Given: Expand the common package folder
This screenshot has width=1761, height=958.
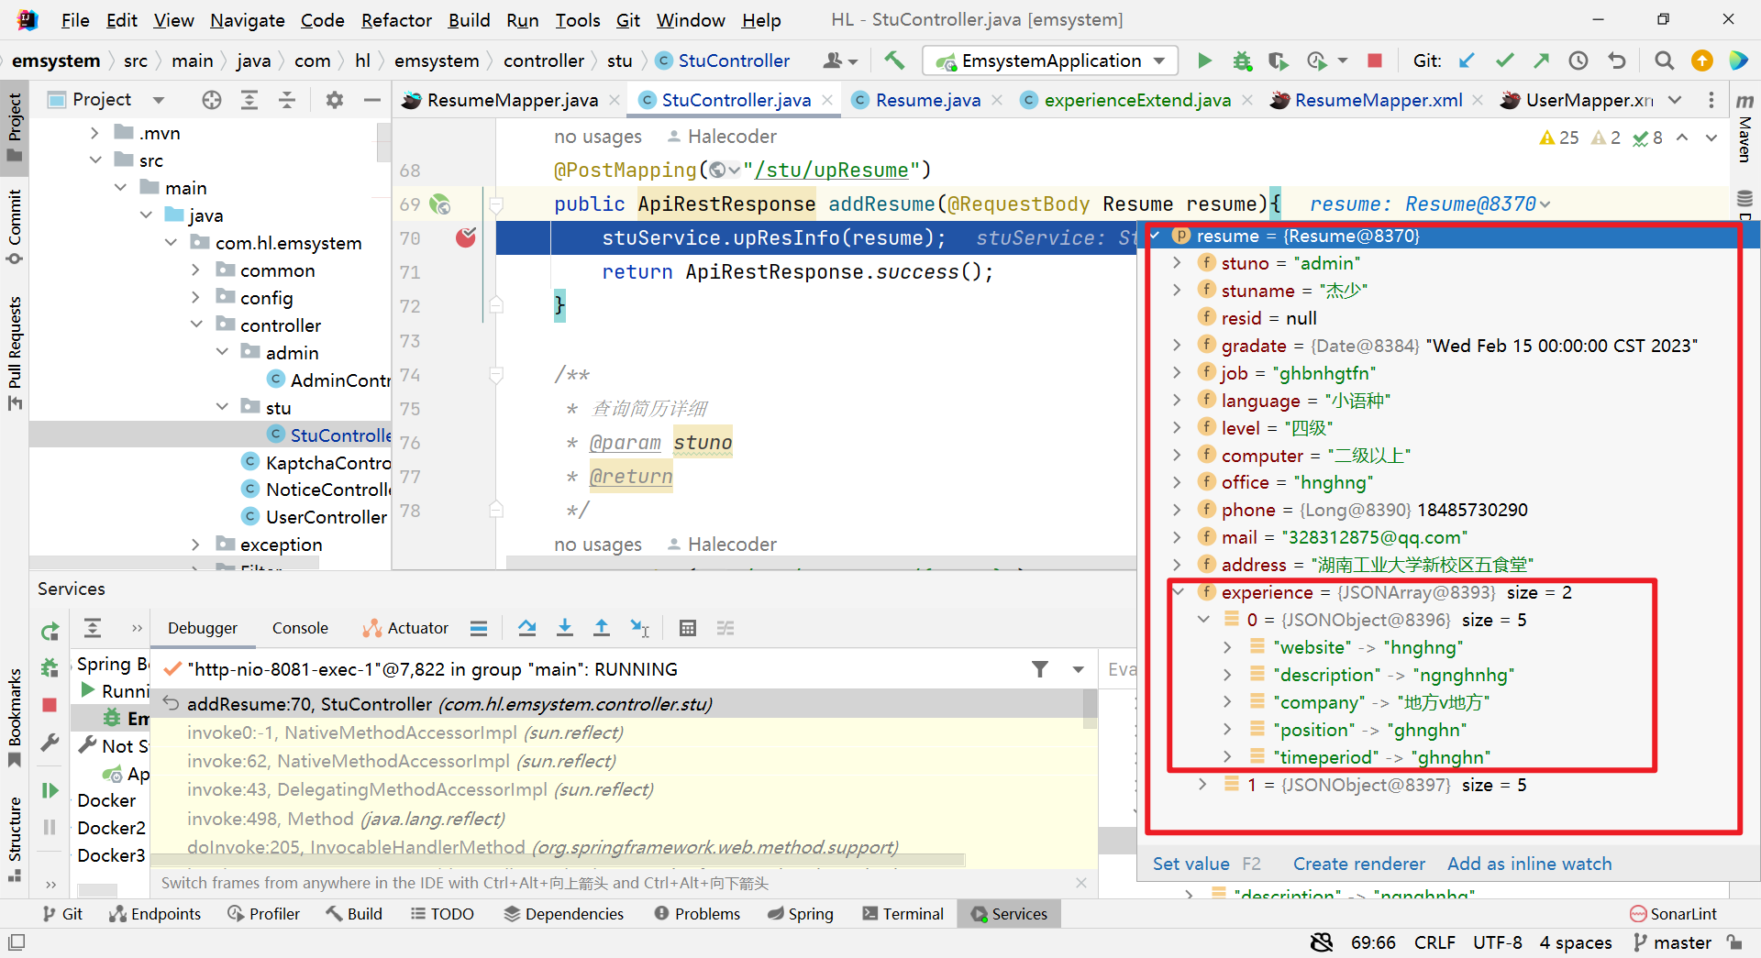Looking at the screenshot, I should coord(195,270).
